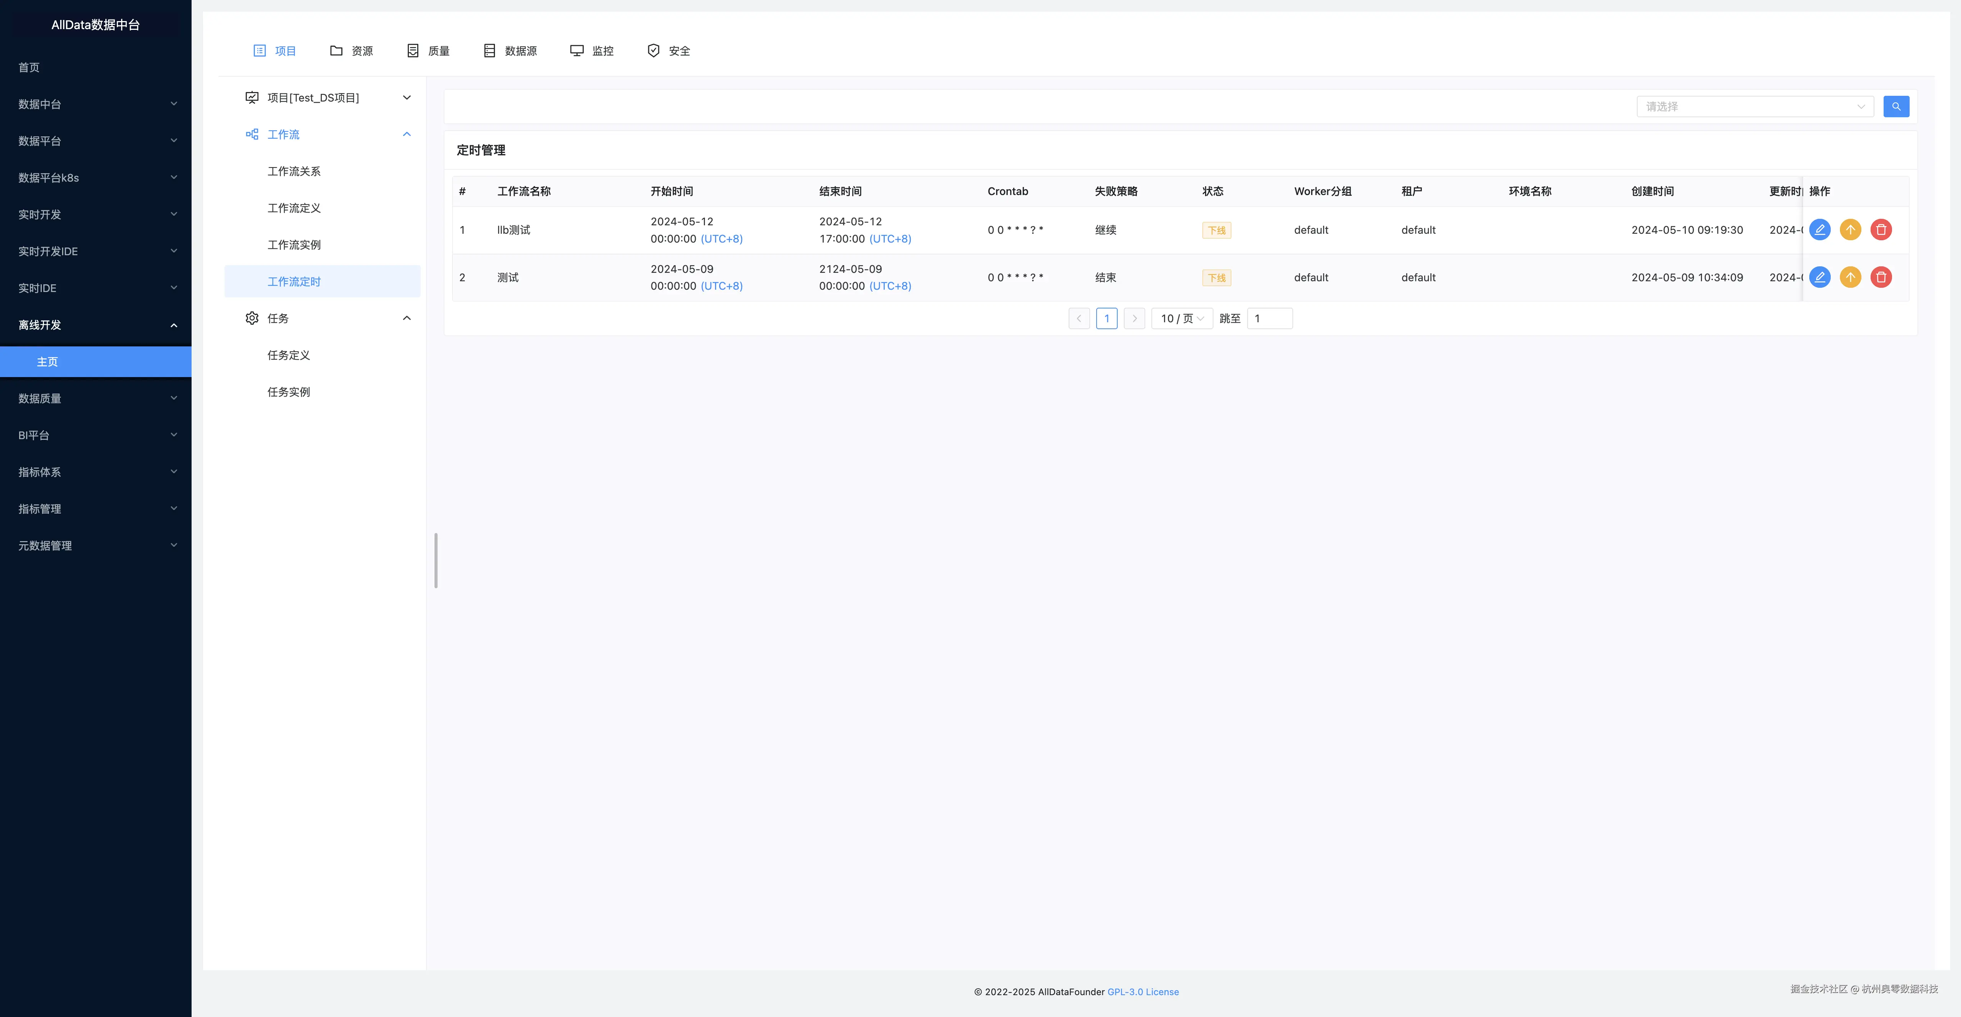This screenshot has width=1961, height=1017.
Task: Click the orange online arrow for llb测试
Action: pos(1850,230)
